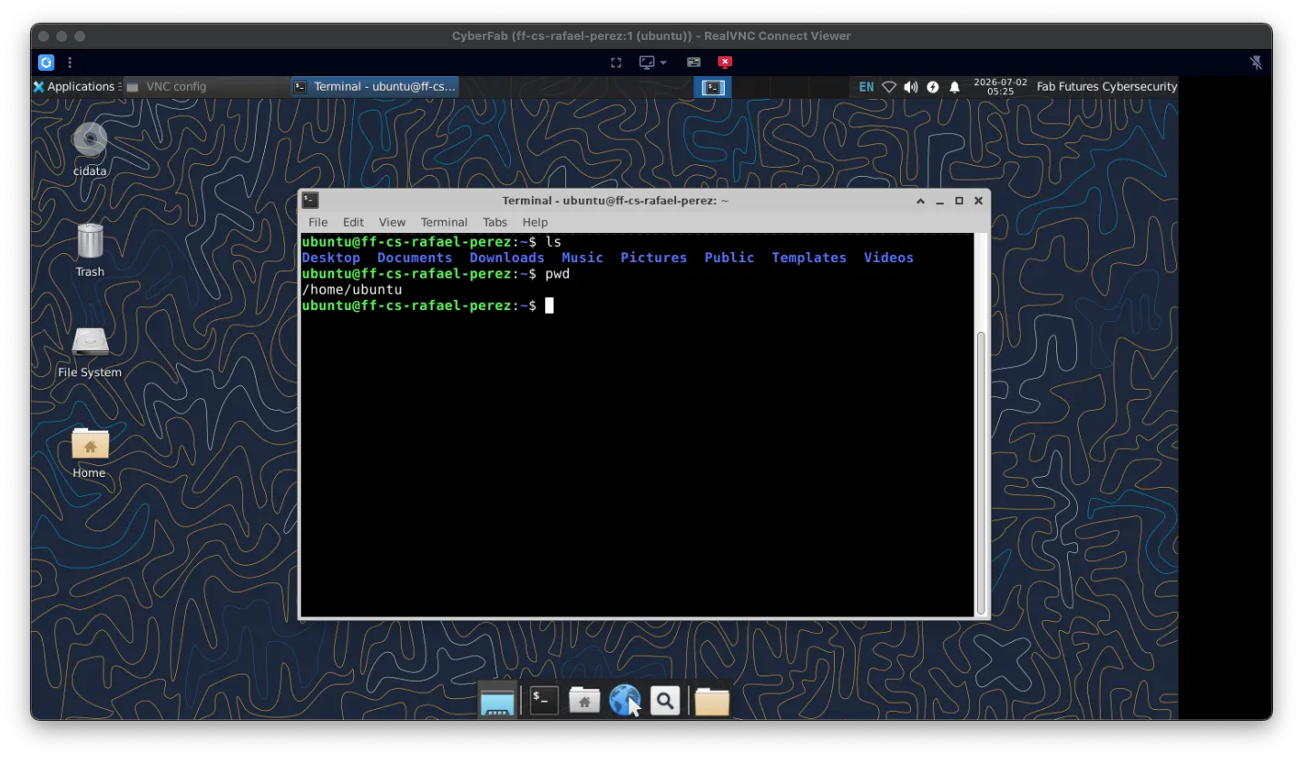This screenshot has height=758, width=1303.
Task: Open the File menu in Terminal
Action: (318, 222)
